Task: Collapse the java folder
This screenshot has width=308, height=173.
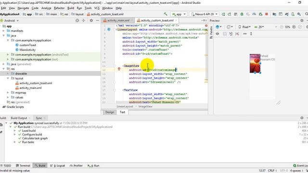Action: click(3, 36)
